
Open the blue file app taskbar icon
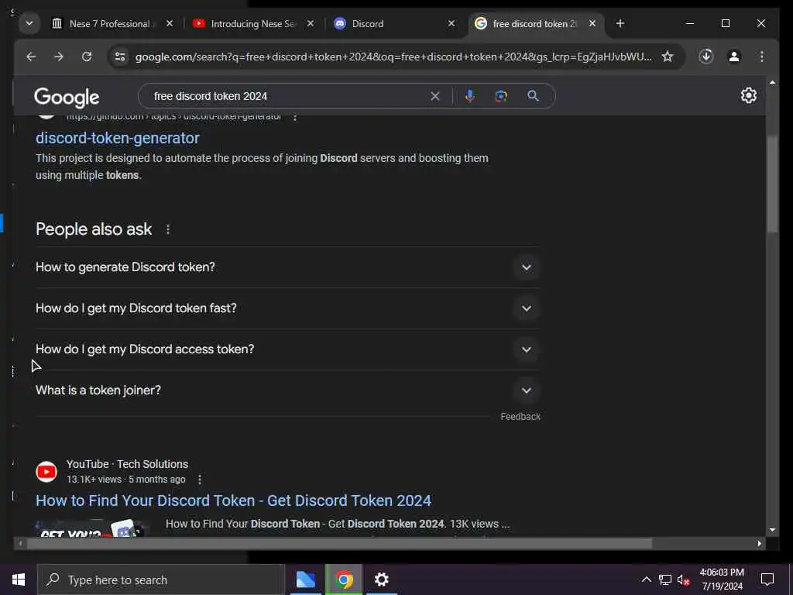pos(305,580)
